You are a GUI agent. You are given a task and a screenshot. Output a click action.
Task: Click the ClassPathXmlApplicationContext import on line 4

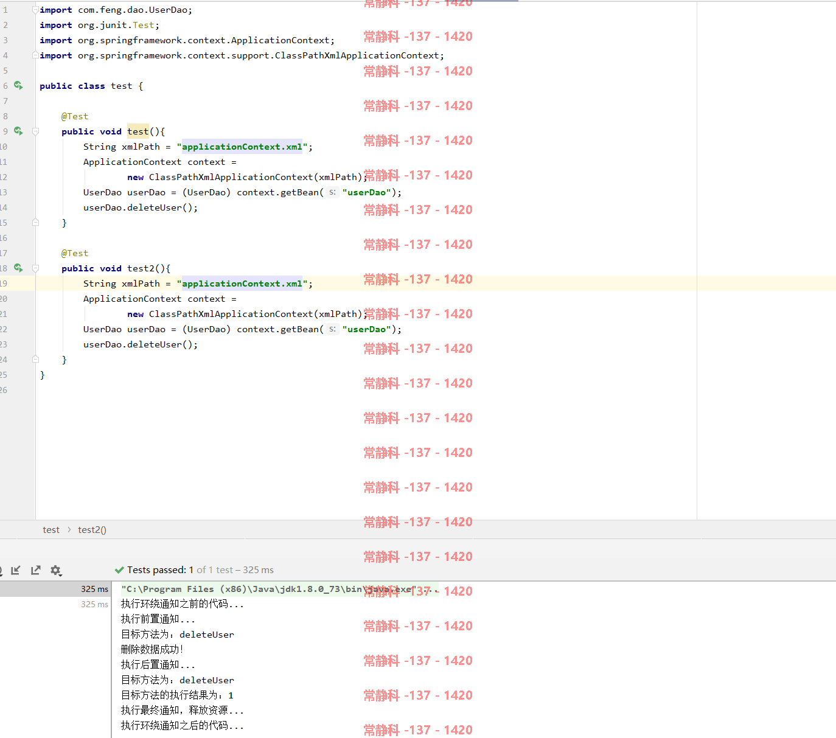point(242,55)
